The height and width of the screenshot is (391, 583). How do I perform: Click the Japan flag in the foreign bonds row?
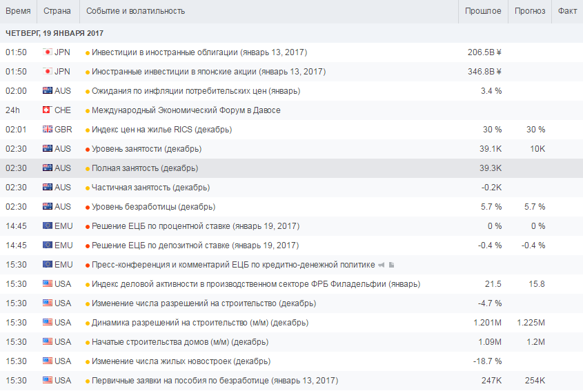click(x=48, y=52)
